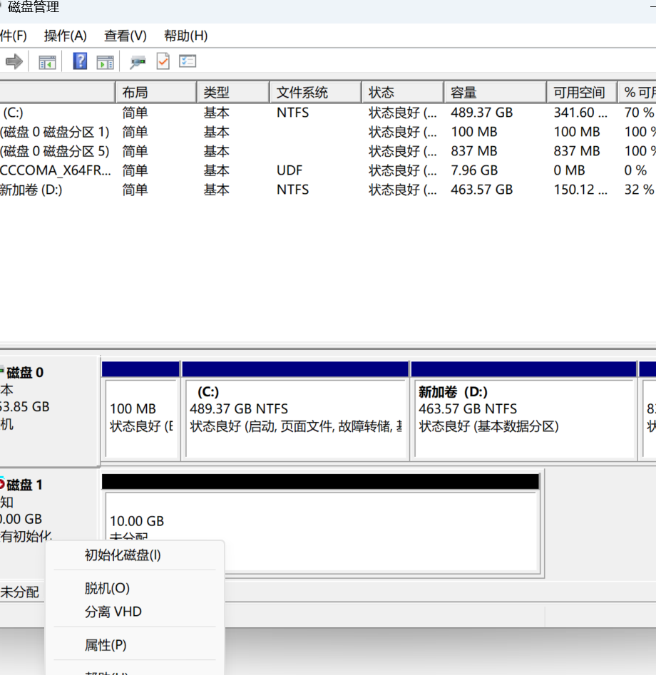Select the 新加卷 (D:) row in volume list
656x675 pixels.
click(x=32, y=190)
